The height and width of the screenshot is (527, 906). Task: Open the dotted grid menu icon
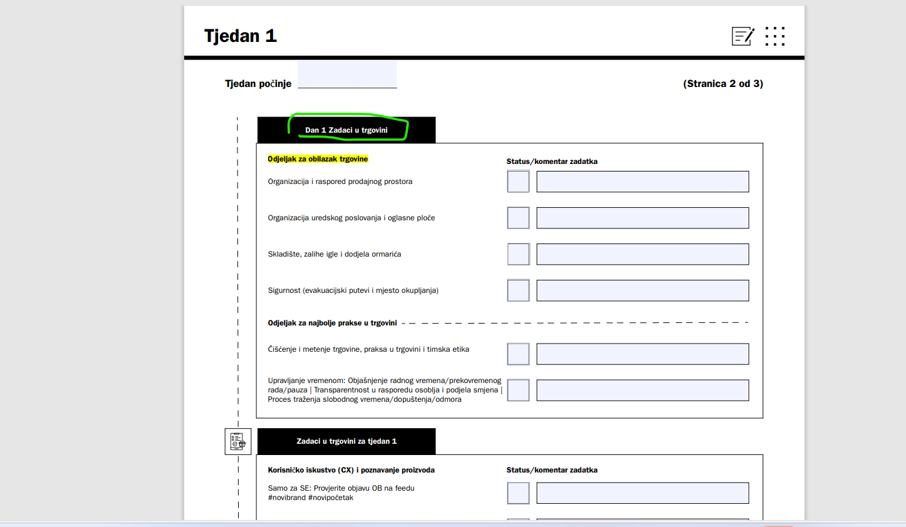(x=775, y=36)
